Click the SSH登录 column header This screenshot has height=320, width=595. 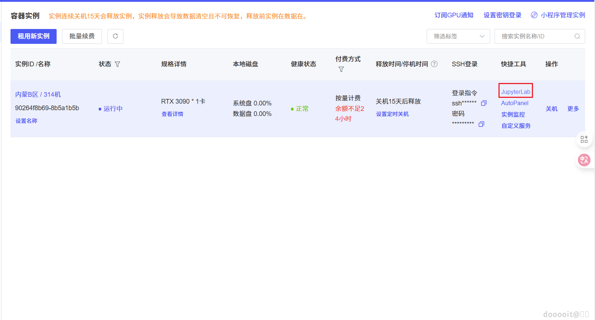click(x=465, y=64)
